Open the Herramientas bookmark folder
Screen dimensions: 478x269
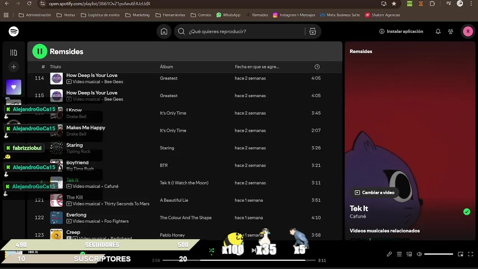click(170, 15)
